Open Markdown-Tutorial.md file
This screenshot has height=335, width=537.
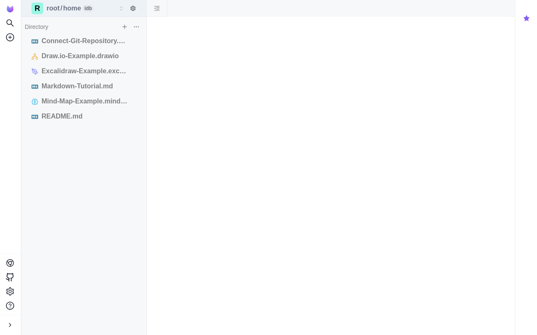click(84, 86)
